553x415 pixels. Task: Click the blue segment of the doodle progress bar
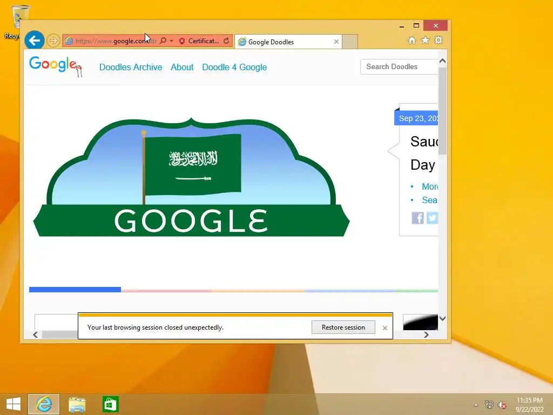(x=75, y=290)
